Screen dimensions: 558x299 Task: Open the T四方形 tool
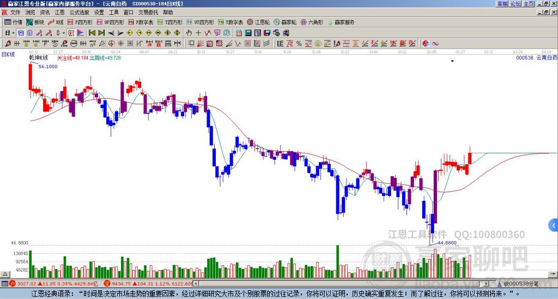170,22
